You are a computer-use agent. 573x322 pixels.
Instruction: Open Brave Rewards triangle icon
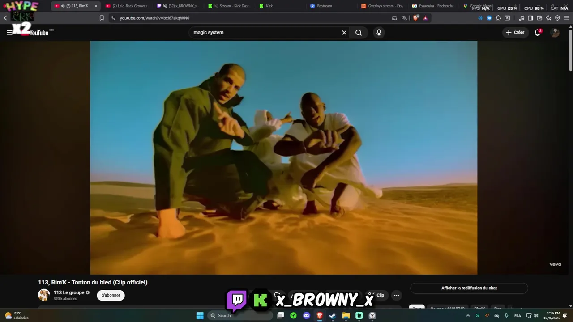pos(425,18)
